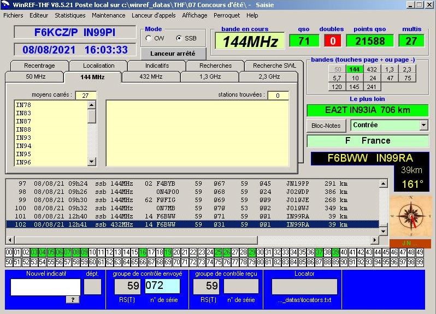
Task: Click the sent RS(T) field showing 59
Action: (x=128, y=286)
